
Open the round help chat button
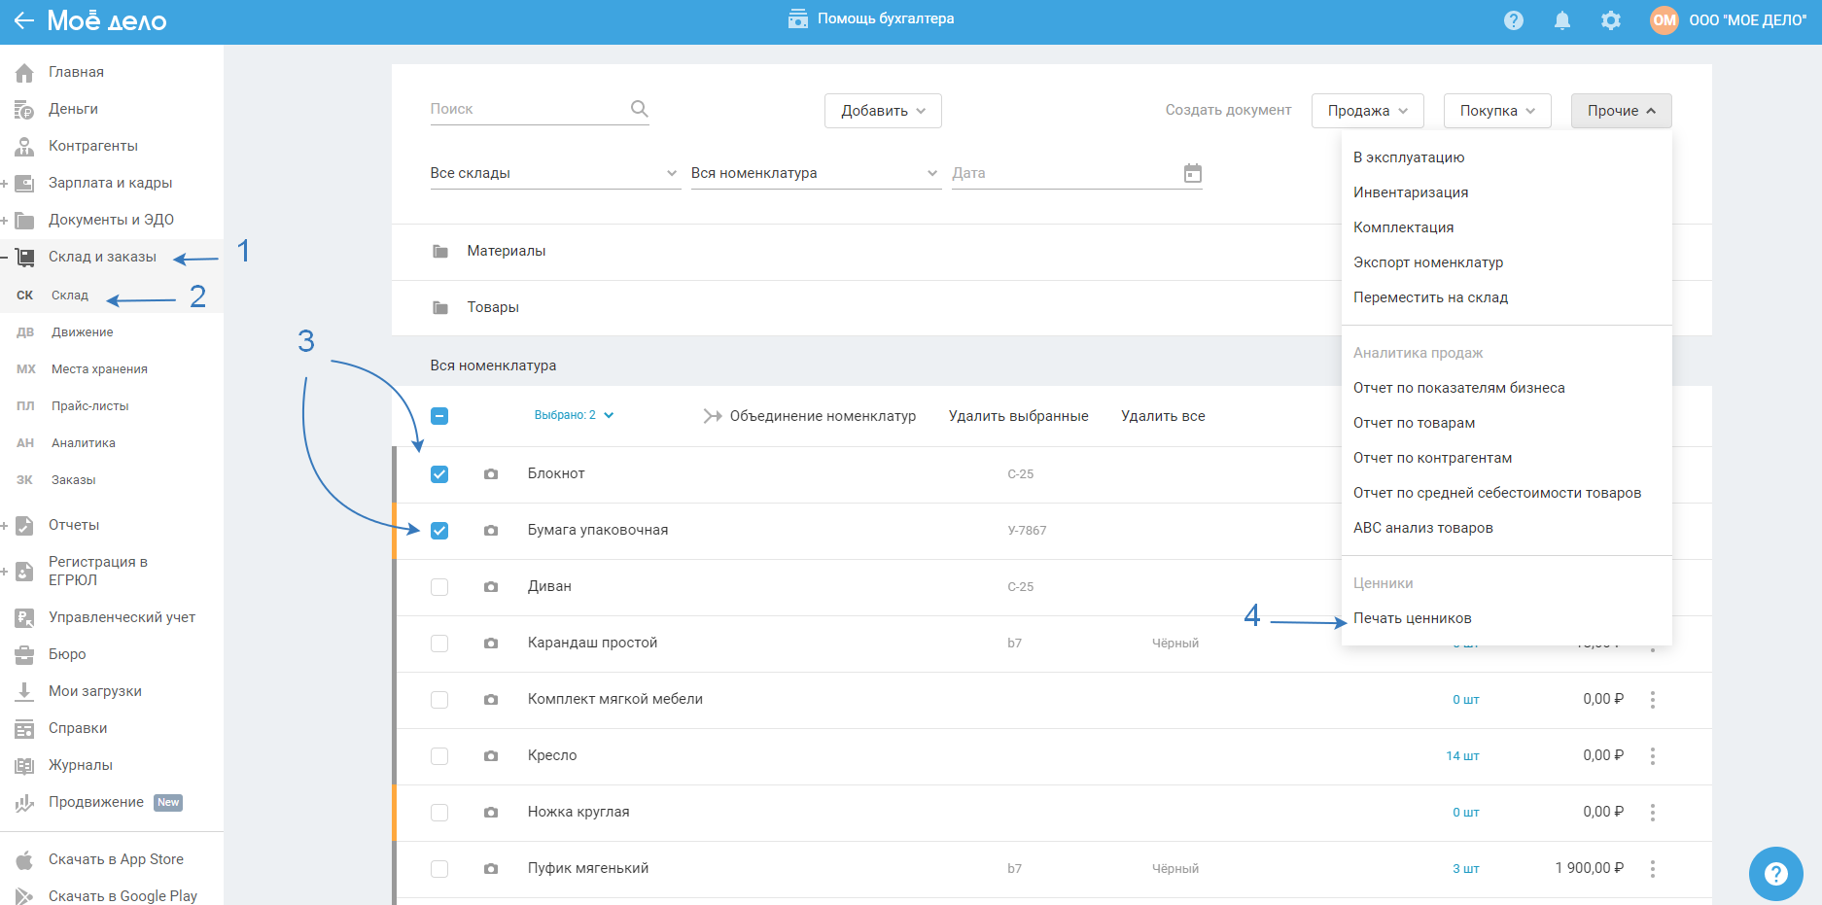(1775, 874)
